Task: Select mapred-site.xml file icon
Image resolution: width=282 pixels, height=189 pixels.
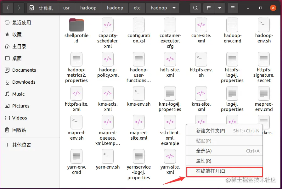Action: pos(139,122)
